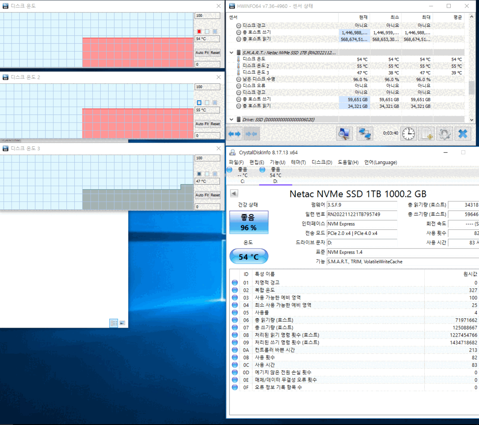Click the 전송 모드 field PCIe 2.0 x4
479x425 pixels.
click(x=362, y=233)
